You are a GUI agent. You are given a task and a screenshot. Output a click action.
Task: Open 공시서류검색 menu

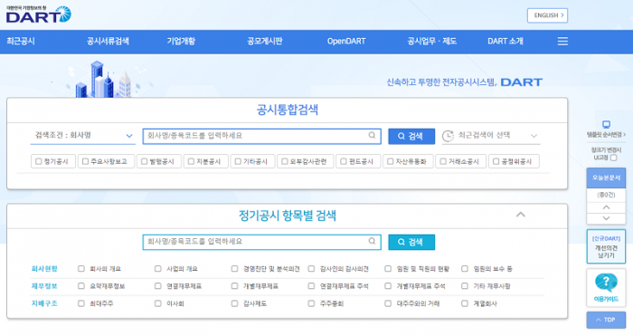108,42
